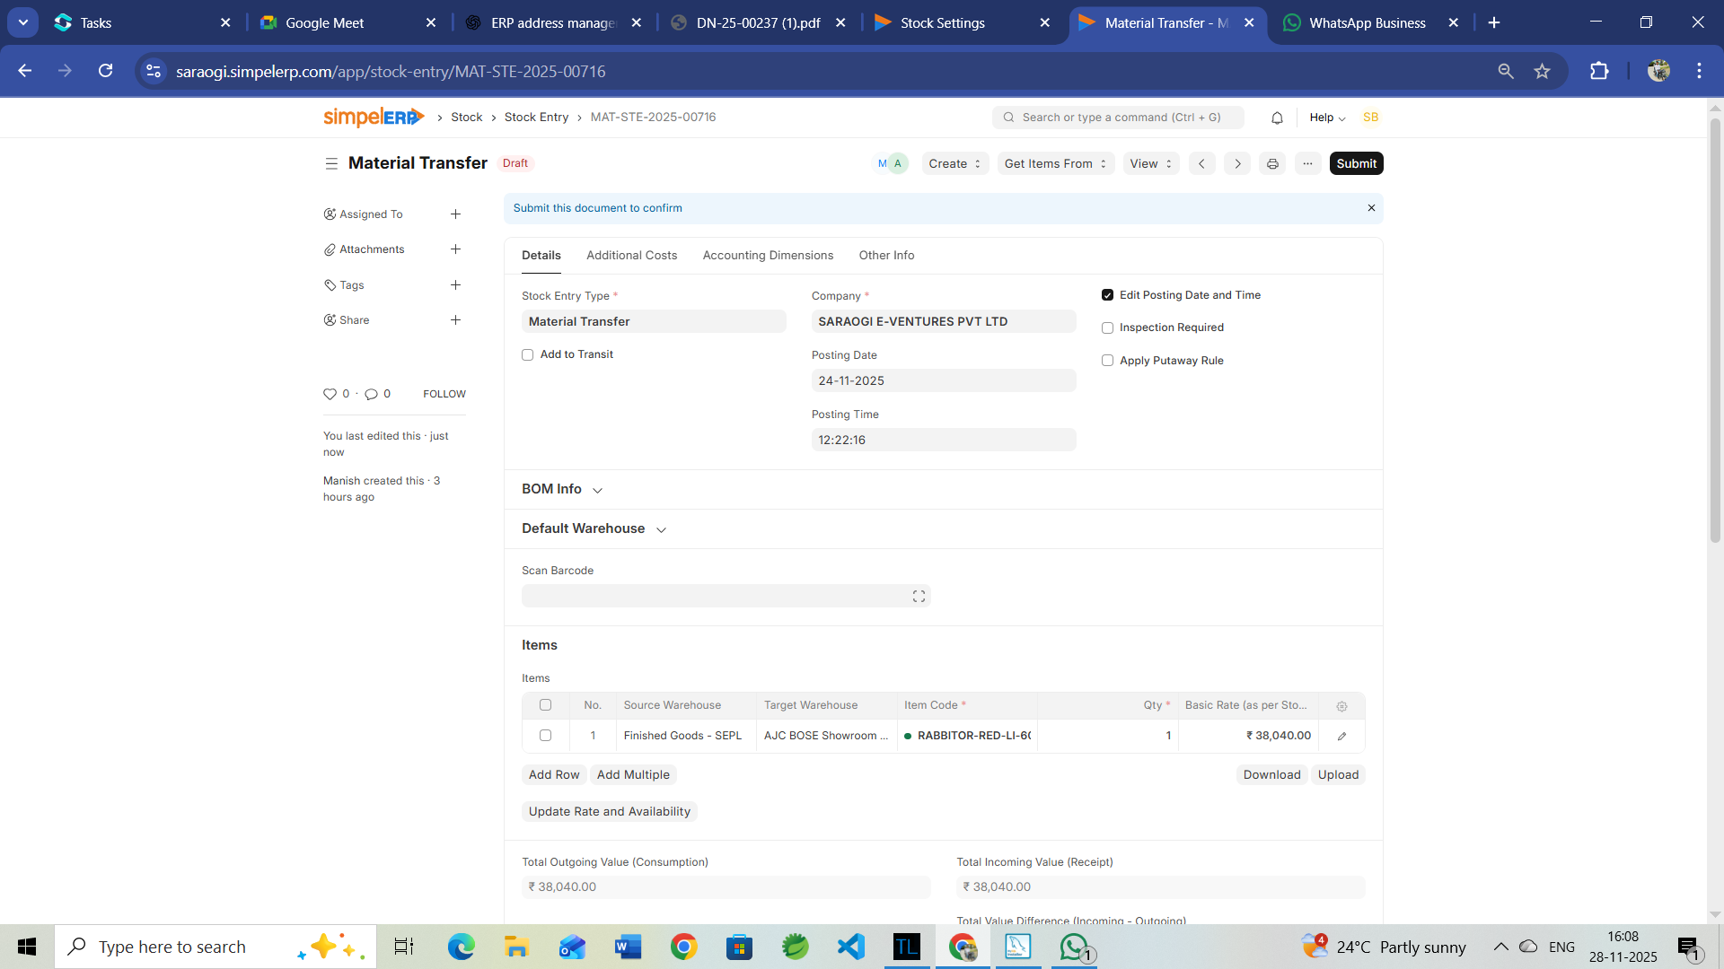
Task: Click the Posting Date field
Action: tap(943, 380)
